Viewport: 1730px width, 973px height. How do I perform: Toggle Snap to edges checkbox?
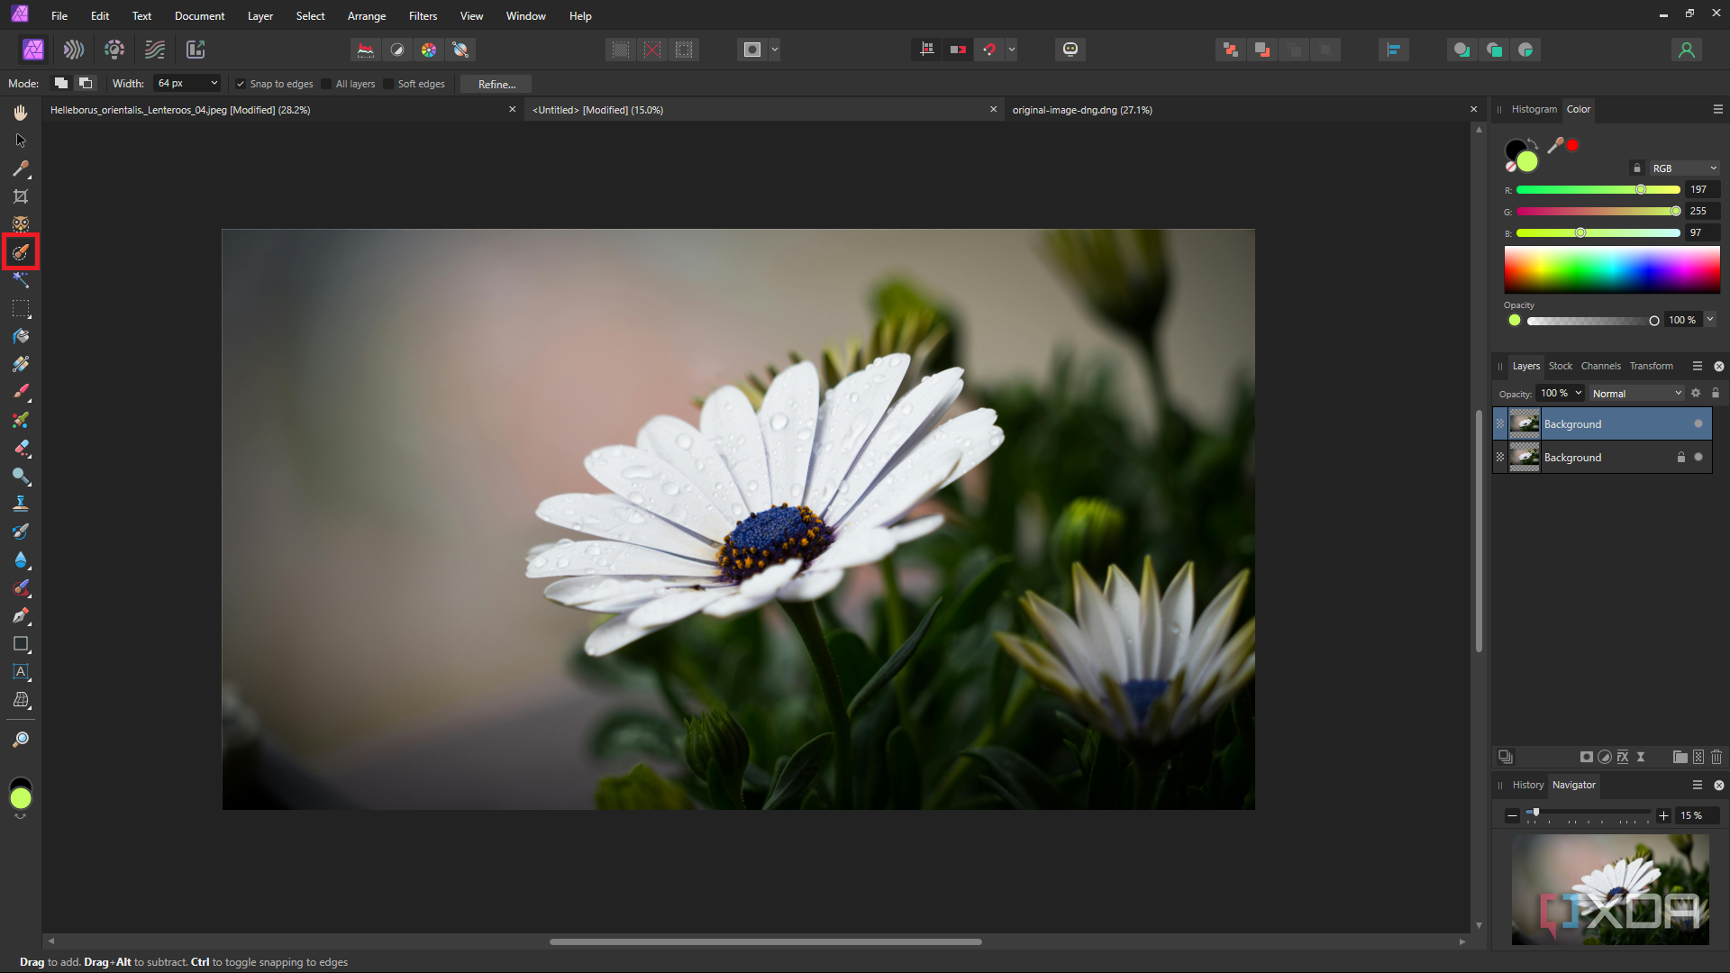pos(241,84)
